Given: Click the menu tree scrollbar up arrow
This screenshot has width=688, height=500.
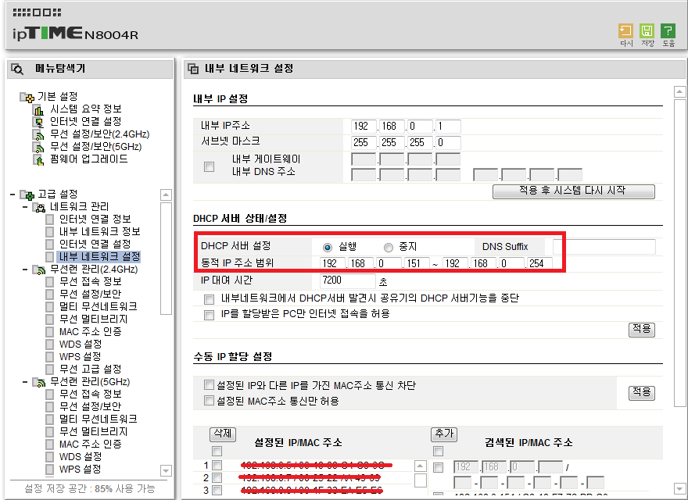Looking at the screenshot, I should [x=166, y=195].
